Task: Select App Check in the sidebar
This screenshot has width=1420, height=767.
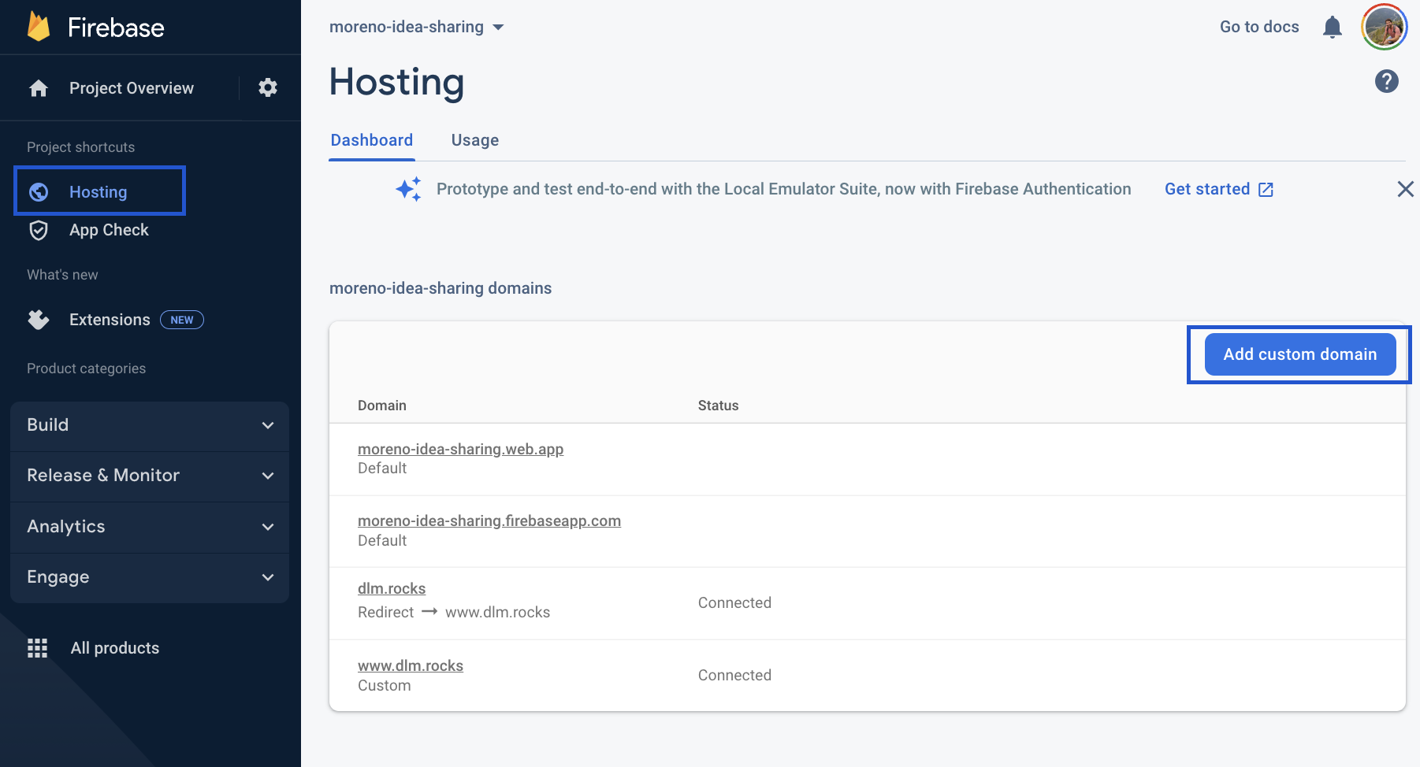Action: click(109, 230)
